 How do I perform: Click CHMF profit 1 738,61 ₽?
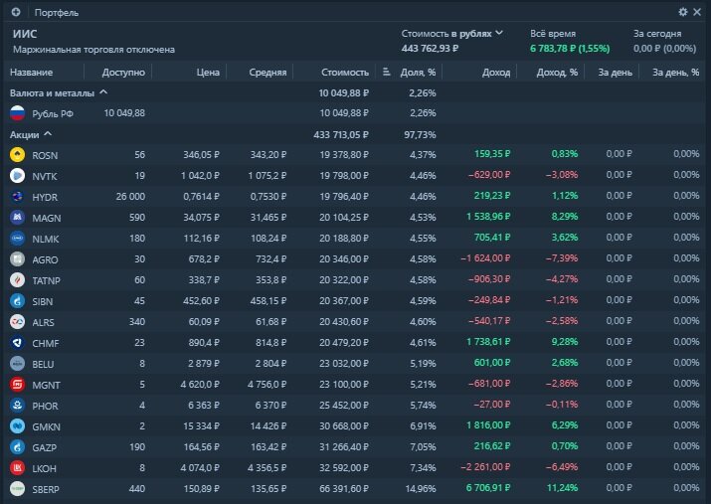point(488,341)
